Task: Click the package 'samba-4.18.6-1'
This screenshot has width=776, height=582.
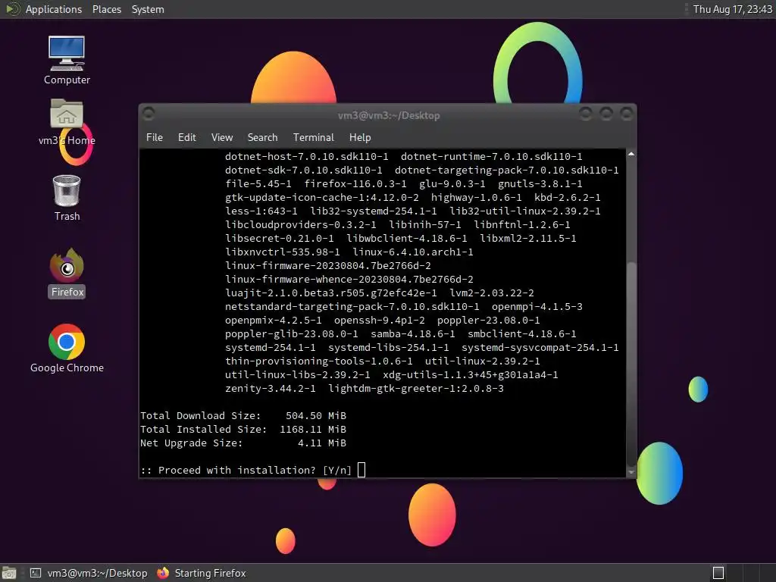Action: tap(413, 334)
